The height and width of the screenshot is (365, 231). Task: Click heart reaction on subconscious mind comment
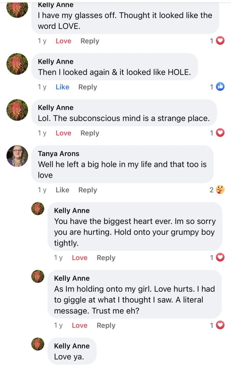pyautogui.click(x=220, y=133)
